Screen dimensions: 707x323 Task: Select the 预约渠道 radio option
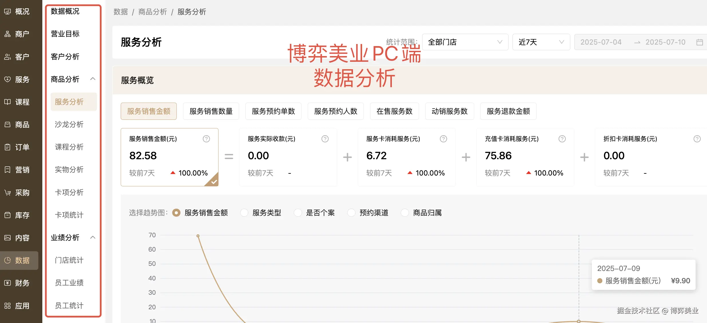point(351,213)
